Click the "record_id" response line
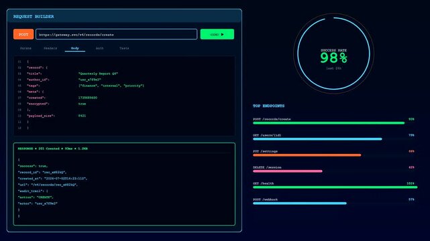The image size is (430, 241). [x=42, y=172]
